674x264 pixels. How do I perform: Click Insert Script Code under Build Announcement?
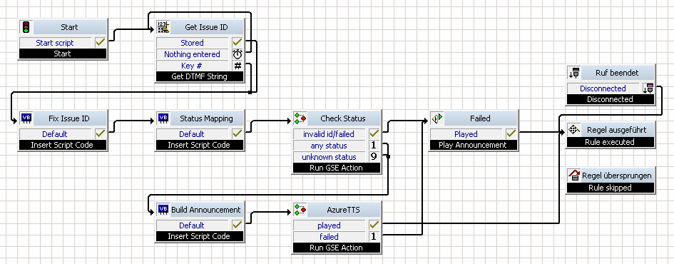pyautogui.click(x=200, y=236)
